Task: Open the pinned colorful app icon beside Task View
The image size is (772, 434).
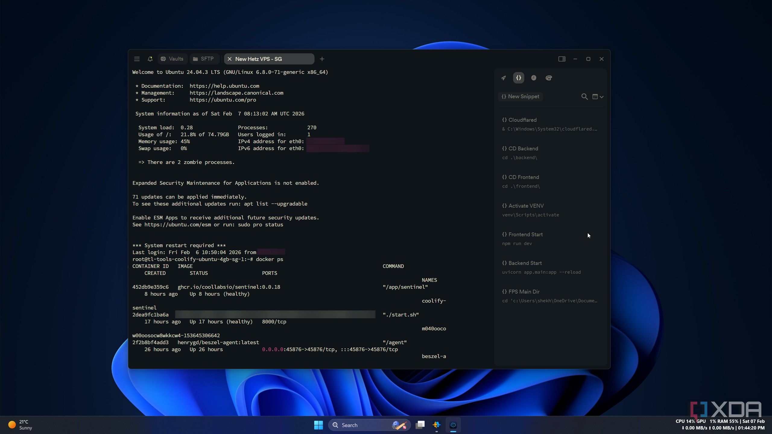Action: (x=437, y=425)
